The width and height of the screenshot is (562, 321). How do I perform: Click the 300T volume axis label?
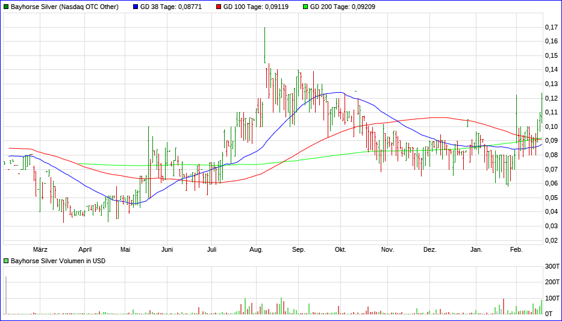552,266
